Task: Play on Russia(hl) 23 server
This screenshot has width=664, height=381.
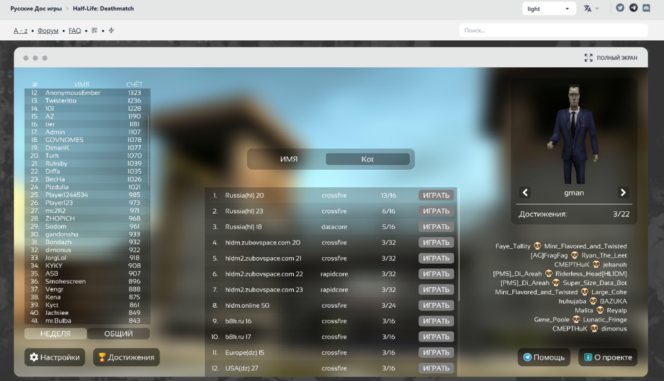Action: click(436, 211)
